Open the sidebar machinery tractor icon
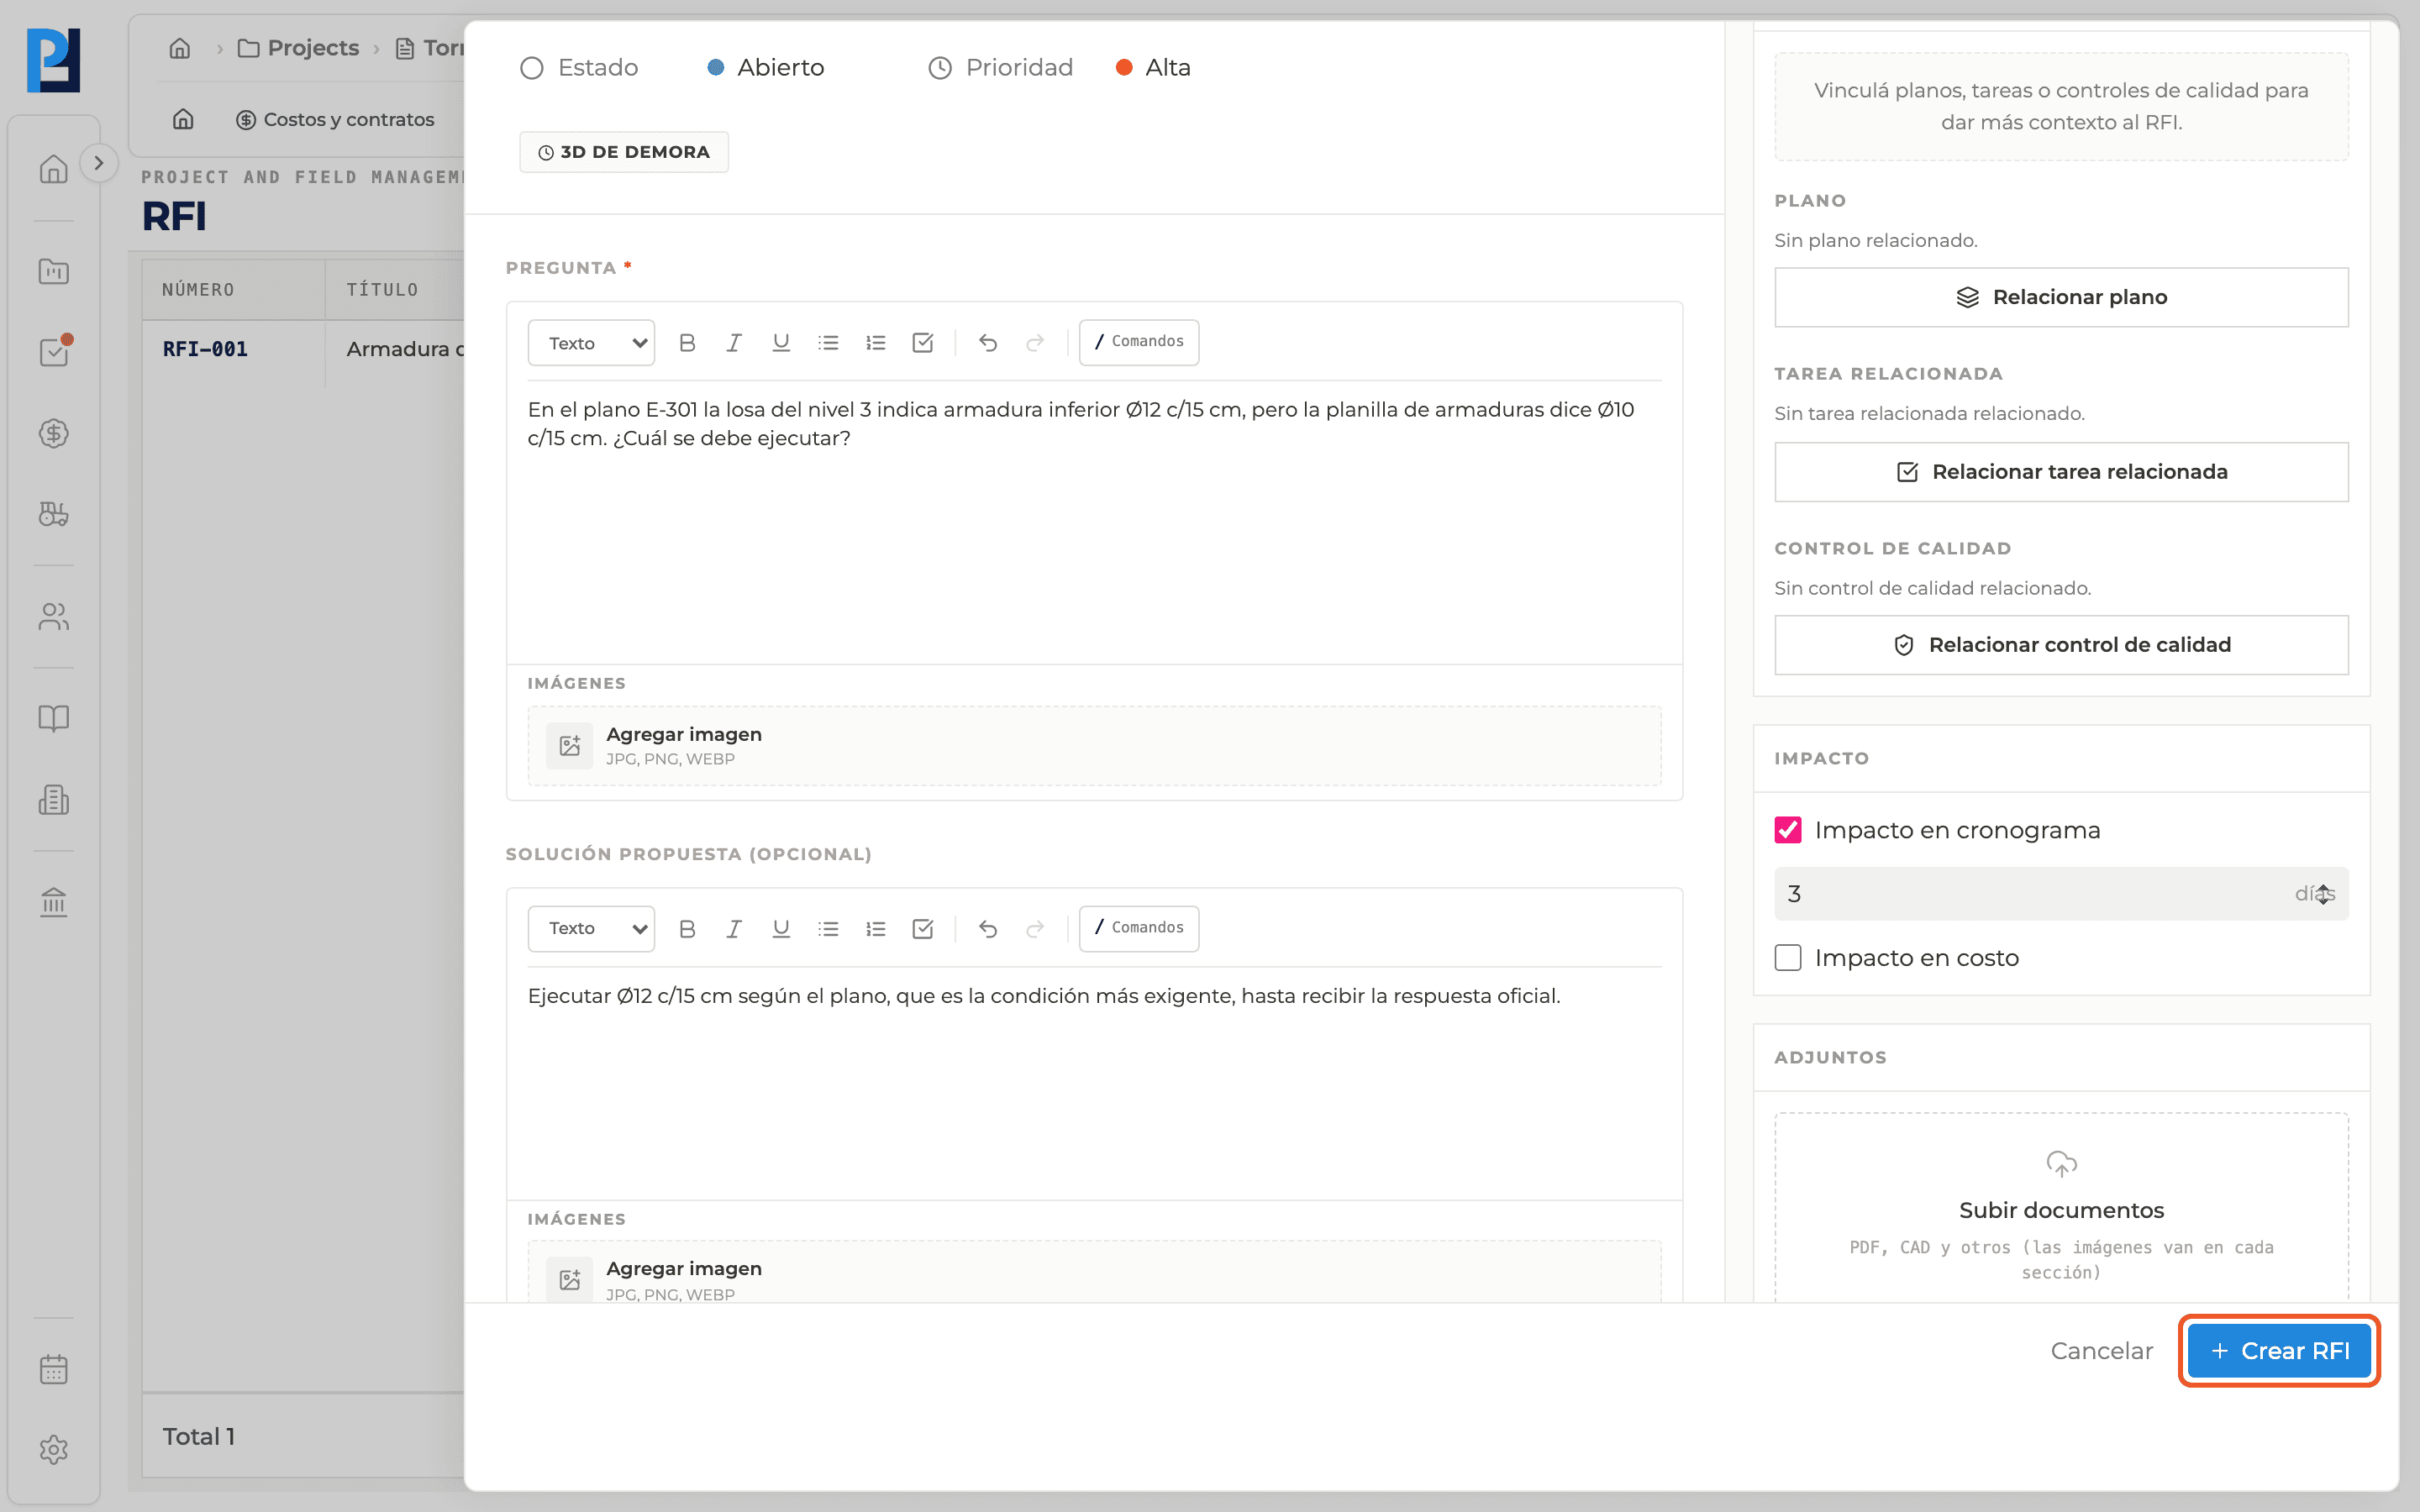 click(x=54, y=514)
